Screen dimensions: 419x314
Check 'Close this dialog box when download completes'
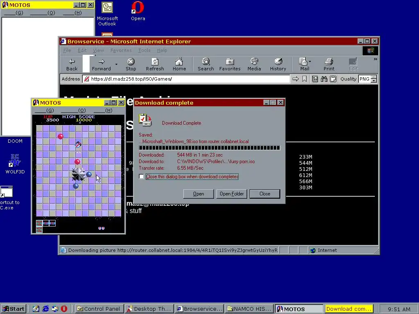tap(141, 177)
